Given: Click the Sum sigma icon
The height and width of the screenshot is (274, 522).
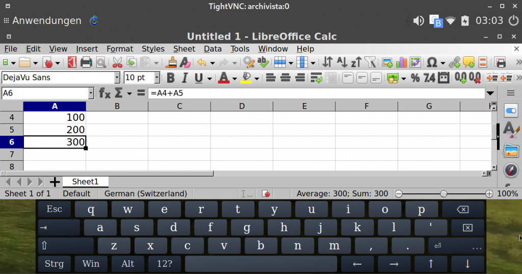Looking at the screenshot, I should pos(118,93).
